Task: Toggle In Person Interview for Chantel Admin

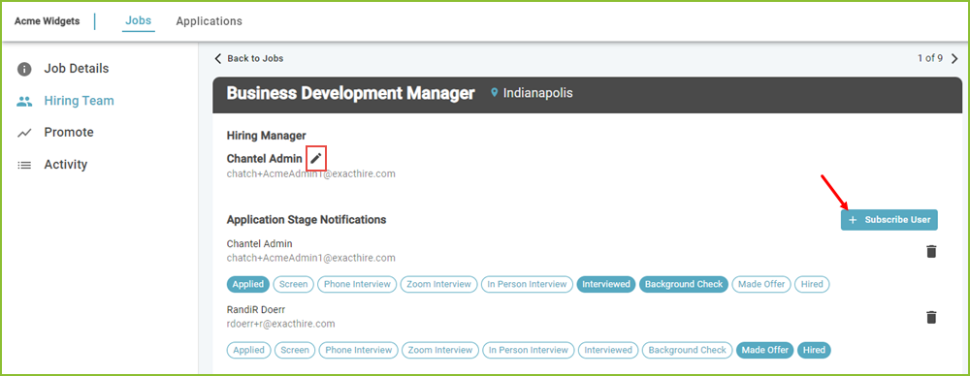Action: click(x=527, y=285)
